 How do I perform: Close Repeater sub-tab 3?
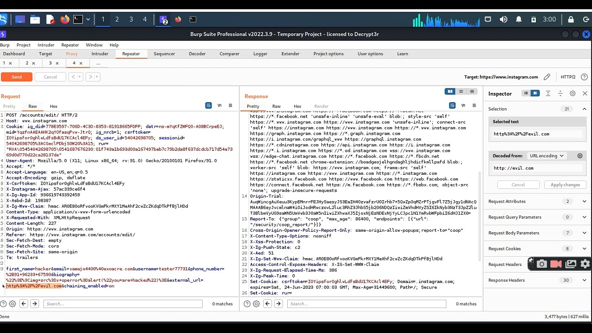tap(57, 63)
